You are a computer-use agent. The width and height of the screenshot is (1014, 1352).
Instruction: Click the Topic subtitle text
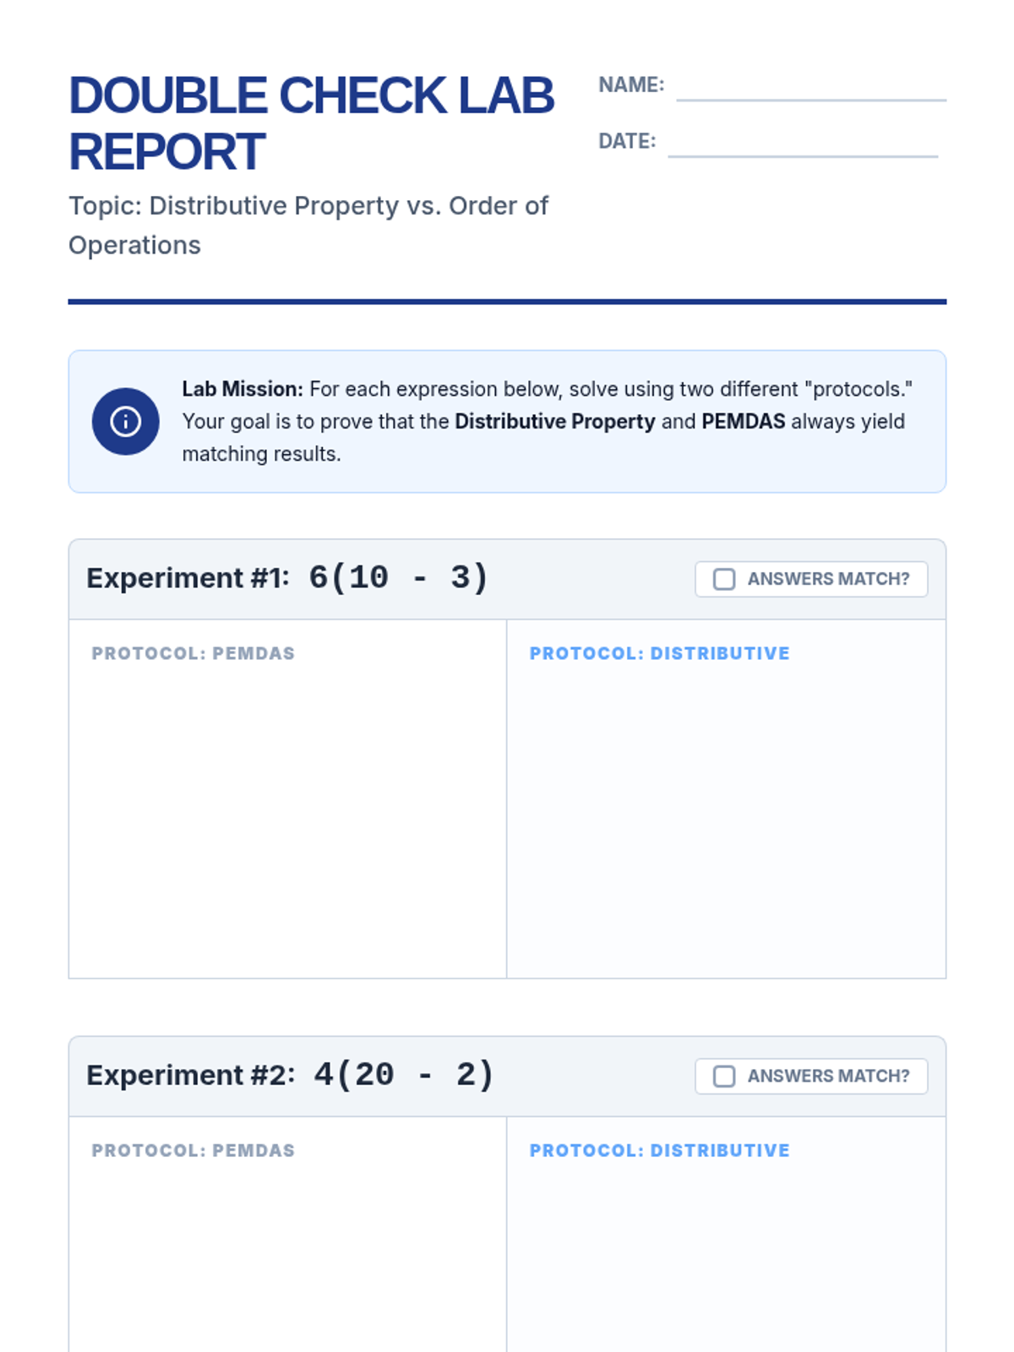pos(308,225)
